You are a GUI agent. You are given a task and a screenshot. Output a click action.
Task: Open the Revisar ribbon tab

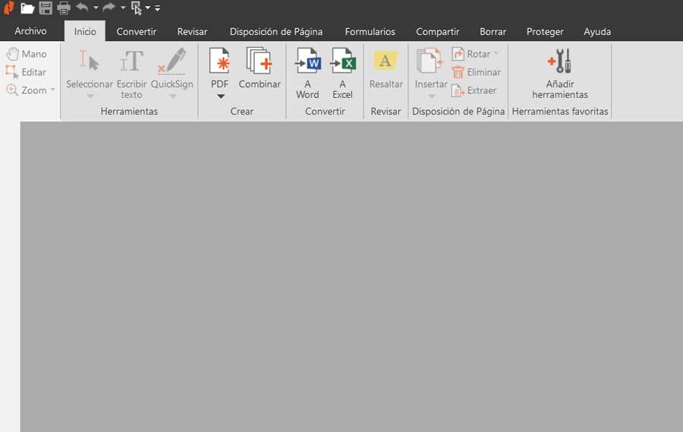[192, 31]
